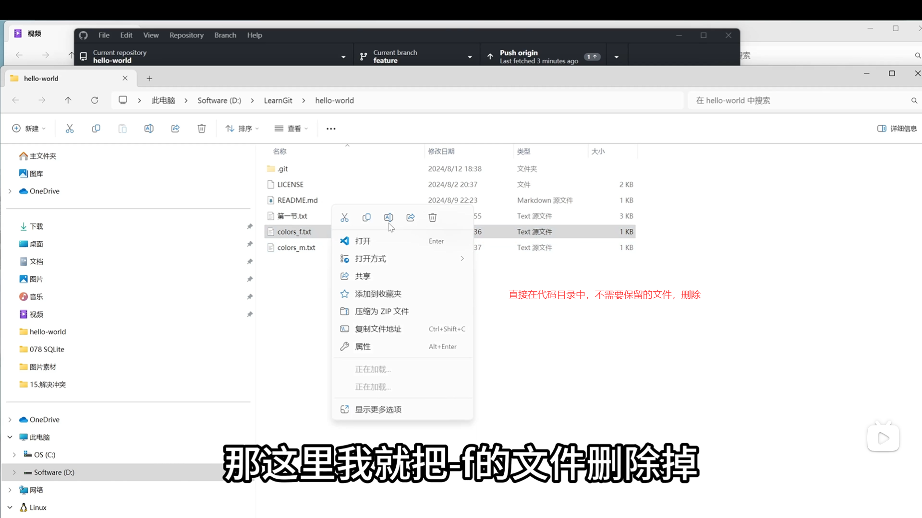Click the cut icon in context menu
Screen dimensions: 922x518
[x=344, y=218]
